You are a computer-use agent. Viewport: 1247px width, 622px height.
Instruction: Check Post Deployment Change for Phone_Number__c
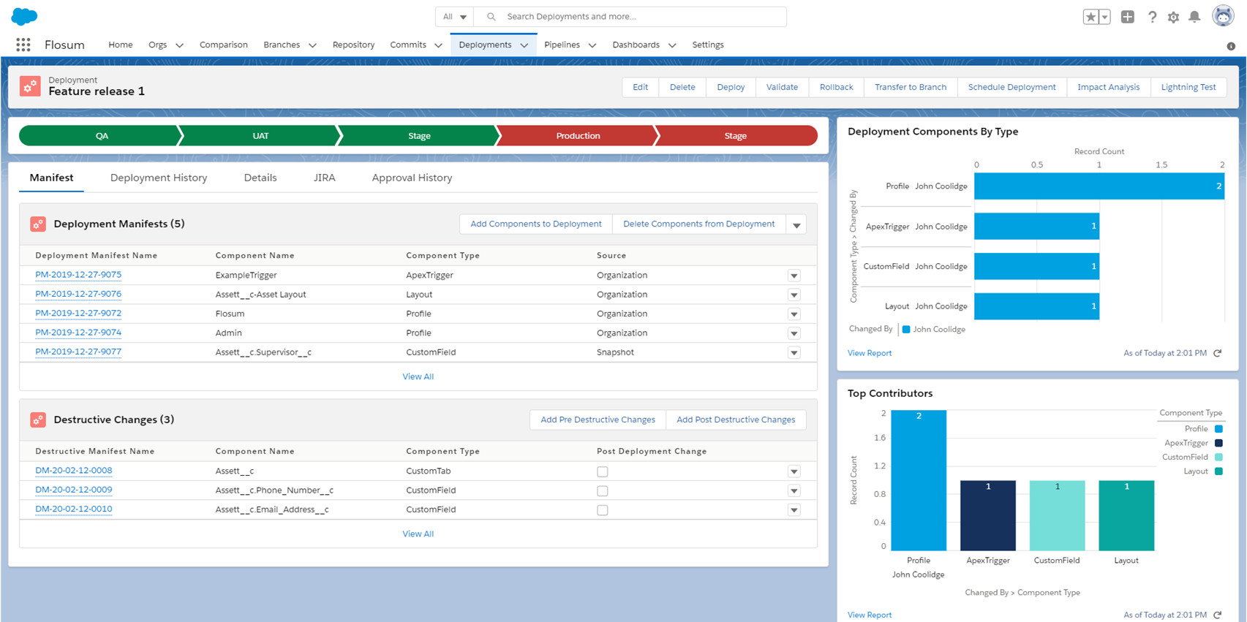603,490
